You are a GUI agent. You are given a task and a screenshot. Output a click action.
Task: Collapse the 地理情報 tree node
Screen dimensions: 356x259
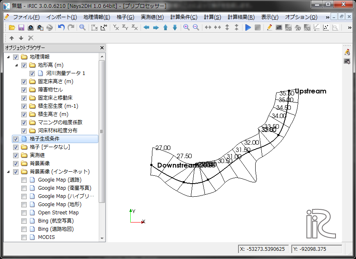tap(9, 57)
